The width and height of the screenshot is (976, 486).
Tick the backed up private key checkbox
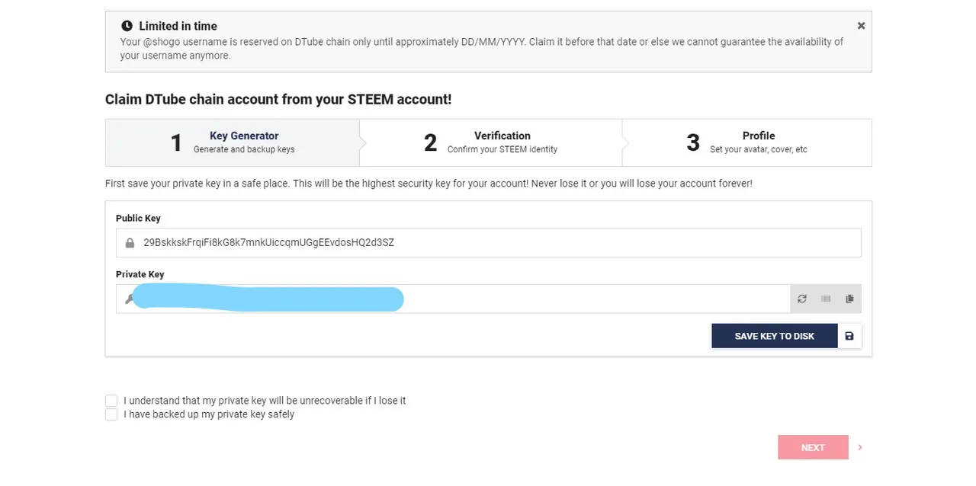111,414
